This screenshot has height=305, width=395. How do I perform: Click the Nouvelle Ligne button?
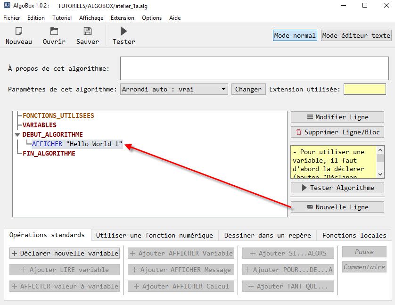pos(337,207)
